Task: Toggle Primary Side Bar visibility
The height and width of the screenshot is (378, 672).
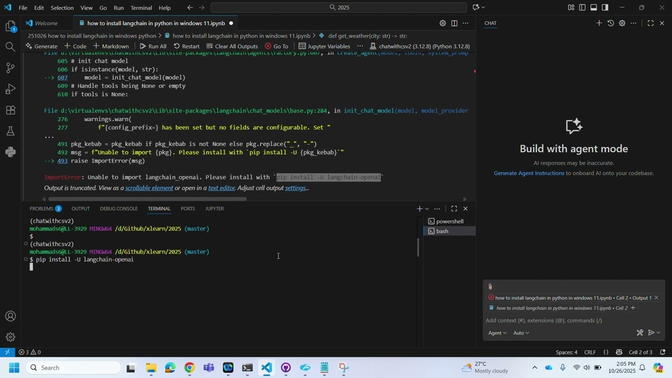Action: click(582, 7)
